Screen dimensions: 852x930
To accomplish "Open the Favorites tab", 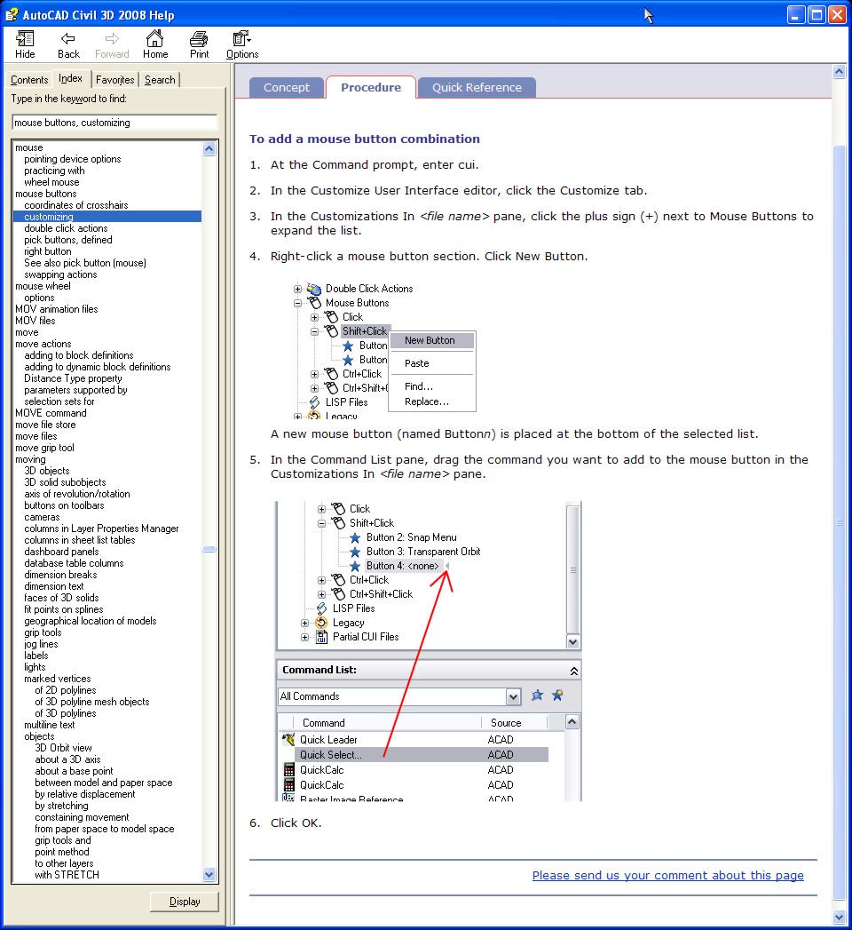I will (x=115, y=80).
